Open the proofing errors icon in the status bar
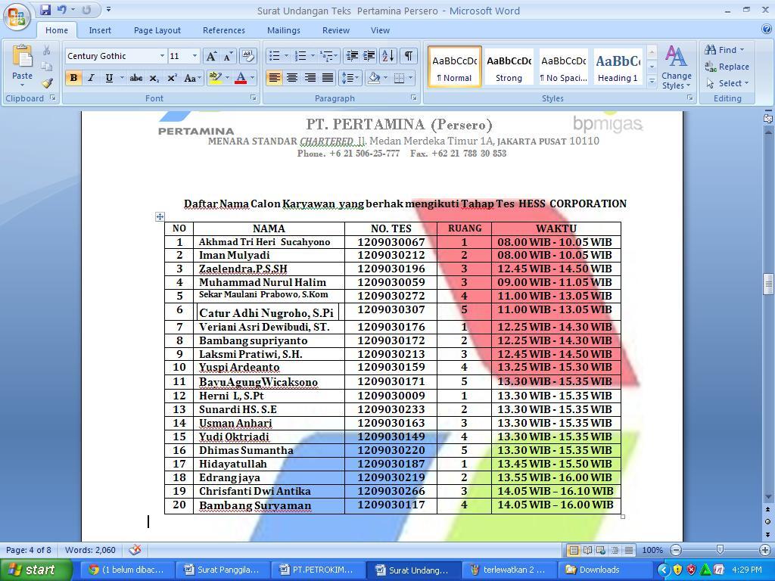Screen dimensions: 775x581 point(135,550)
